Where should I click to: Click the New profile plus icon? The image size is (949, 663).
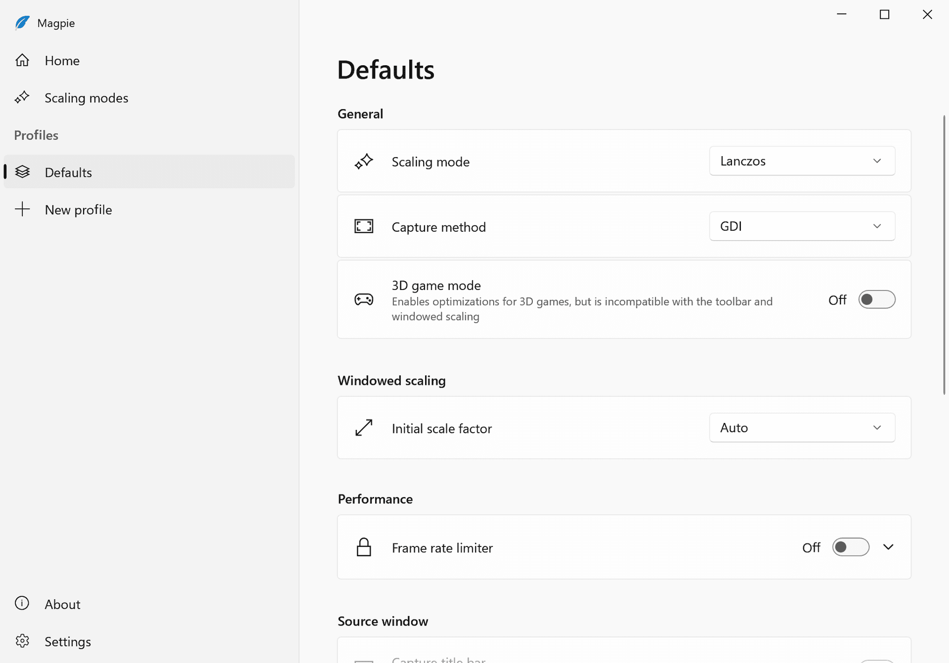[x=22, y=209]
